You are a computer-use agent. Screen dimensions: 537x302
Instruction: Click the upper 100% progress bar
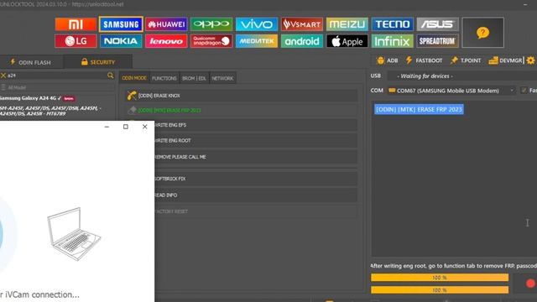click(x=440, y=278)
